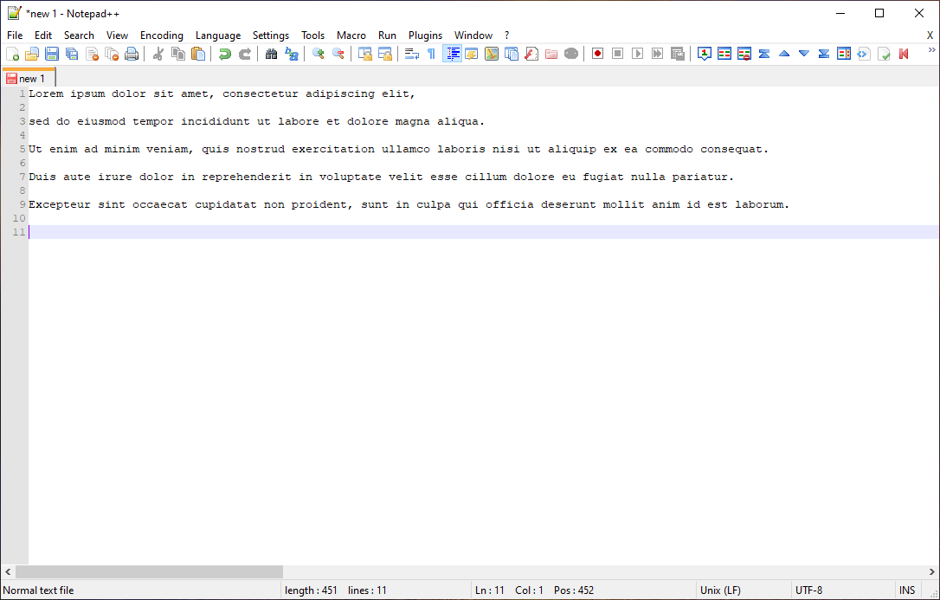The width and height of the screenshot is (940, 600).
Task: Click the Compare files toolbar icon
Action: tap(724, 54)
